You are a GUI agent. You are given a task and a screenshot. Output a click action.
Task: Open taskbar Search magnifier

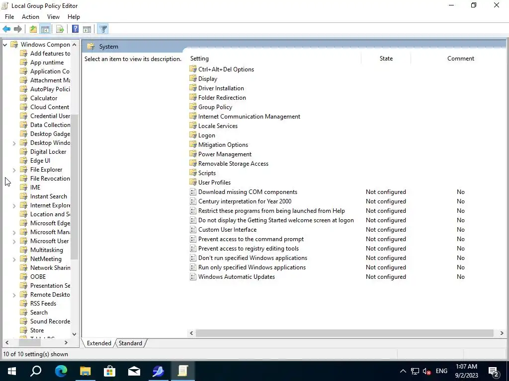pos(36,371)
